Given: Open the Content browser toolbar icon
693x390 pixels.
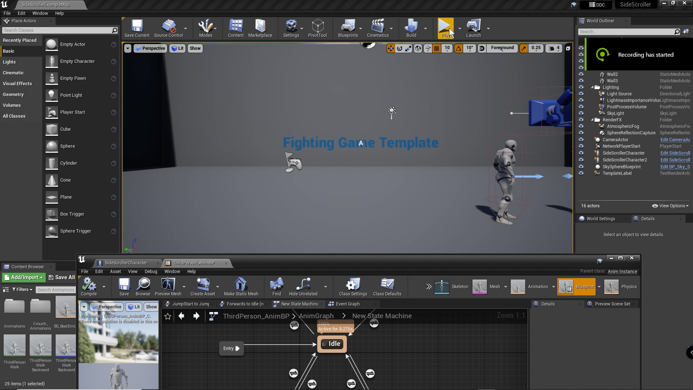Looking at the screenshot, I should (236, 28).
